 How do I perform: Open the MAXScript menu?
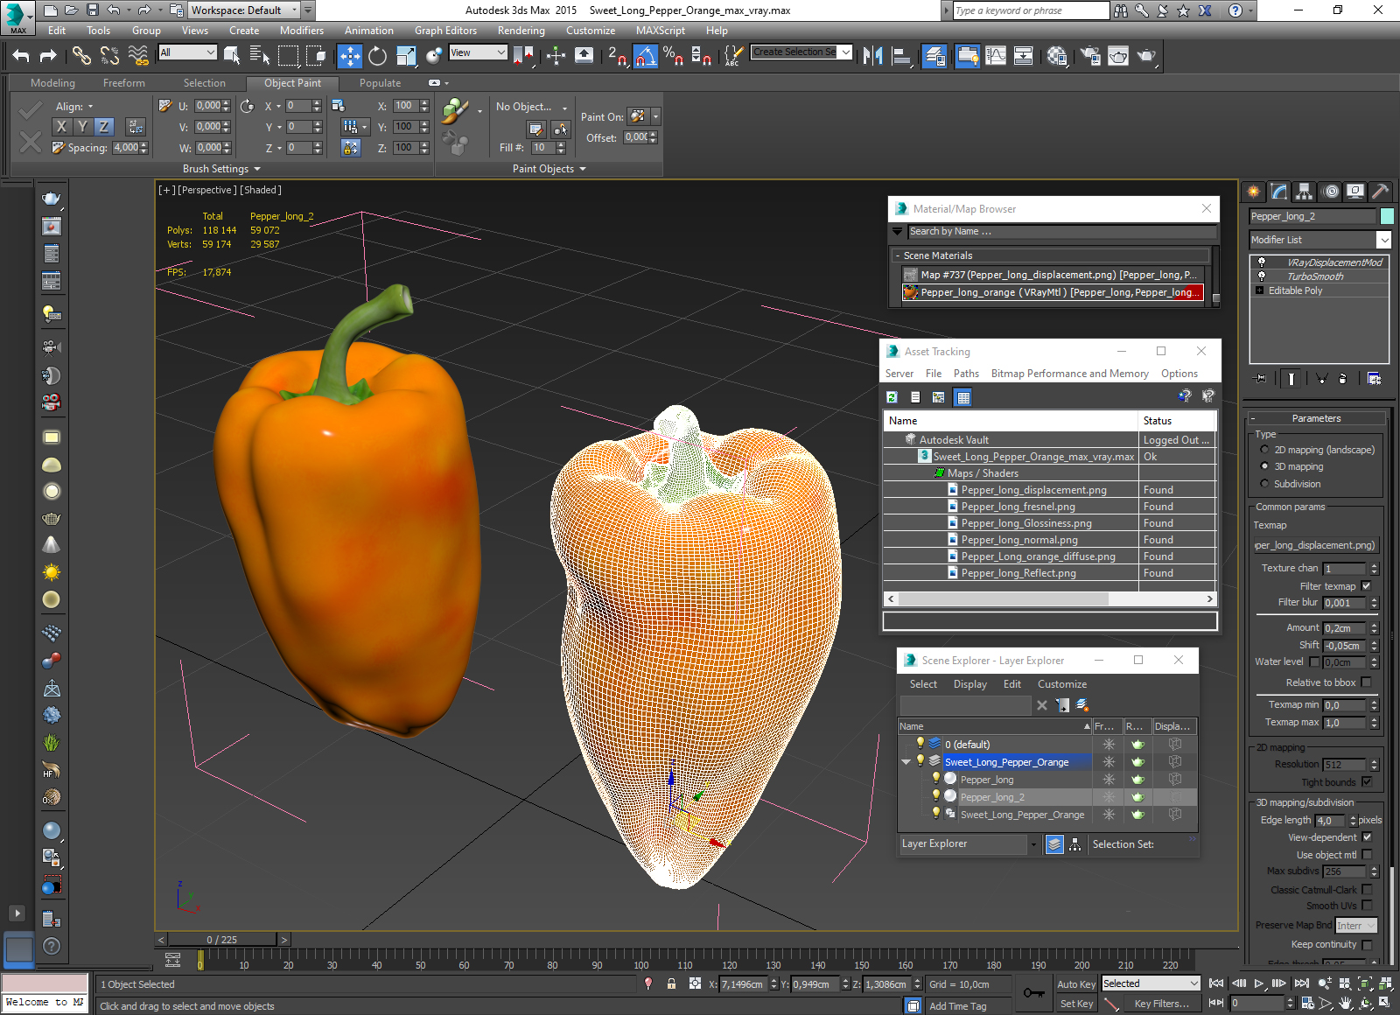660,31
